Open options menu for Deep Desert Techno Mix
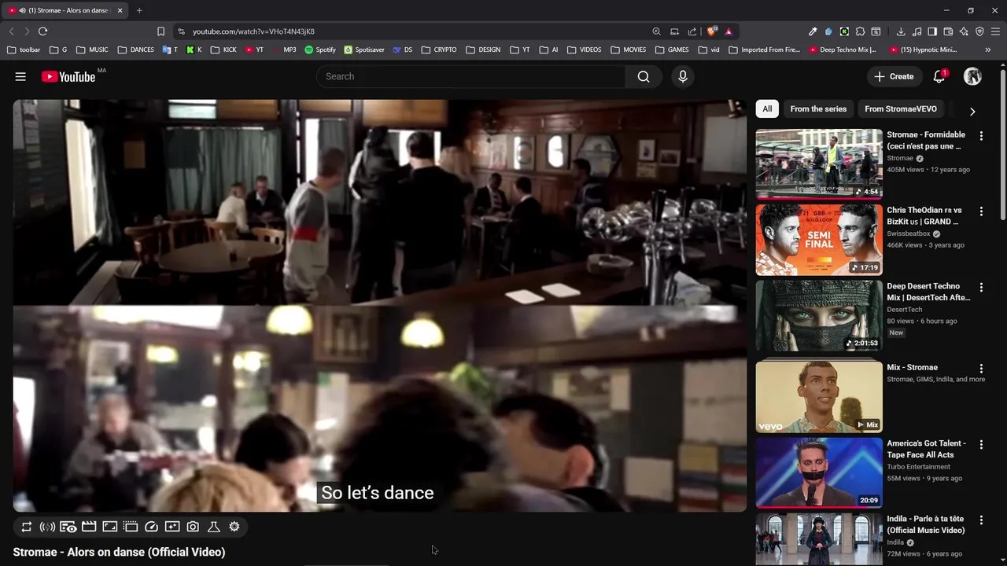The width and height of the screenshot is (1007, 566). (x=981, y=288)
